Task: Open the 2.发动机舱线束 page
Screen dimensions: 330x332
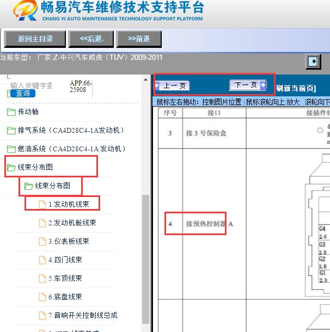Action: tap(72, 223)
